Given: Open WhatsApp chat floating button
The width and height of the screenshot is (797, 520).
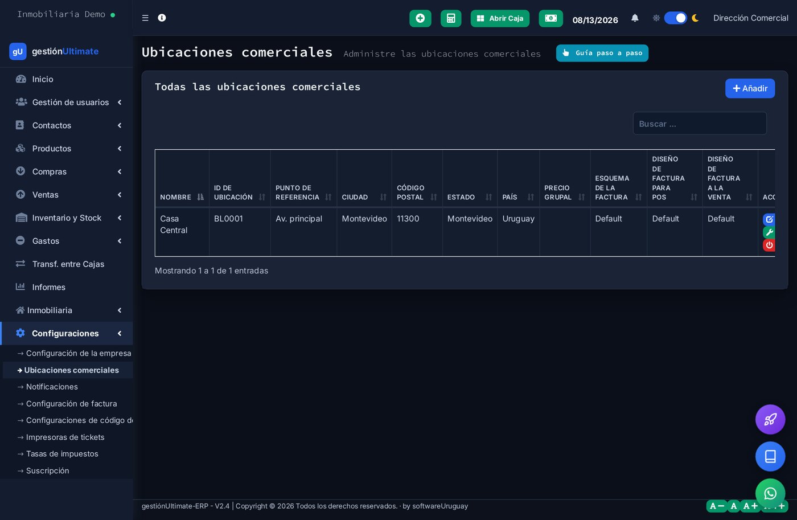Looking at the screenshot, I should [x=770, y=493].
